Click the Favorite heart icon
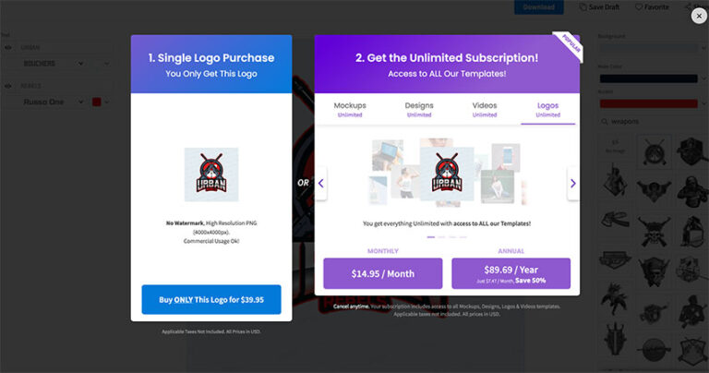 639,6
